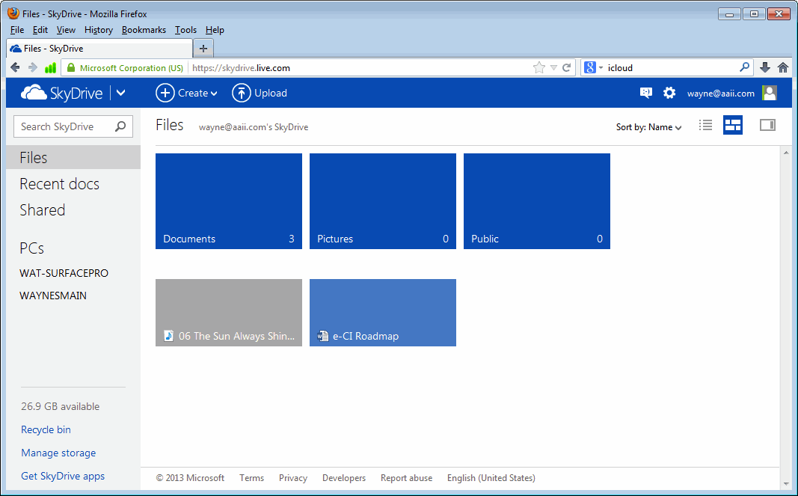
Task: Open Recent docs in the sidebar
Action: click(60, 184)
